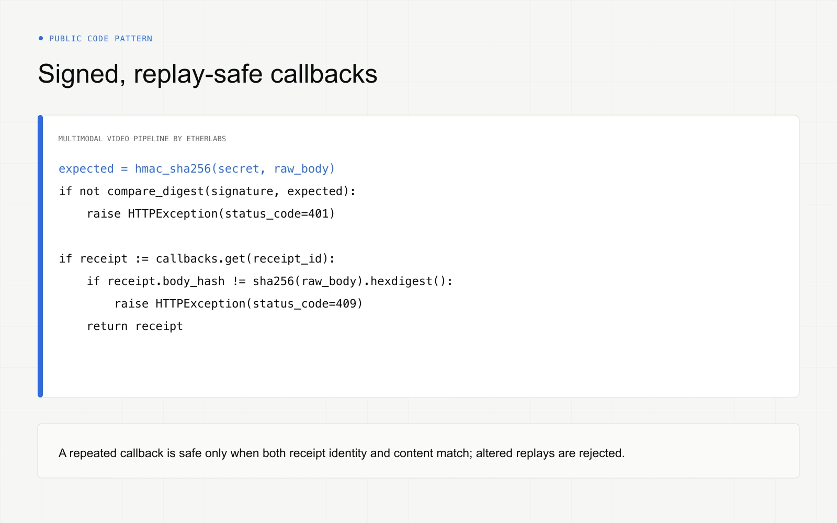Click the line 'raise HTTPException(status_code=401)'
Screen dimensions: 837x523
point(211,214)
